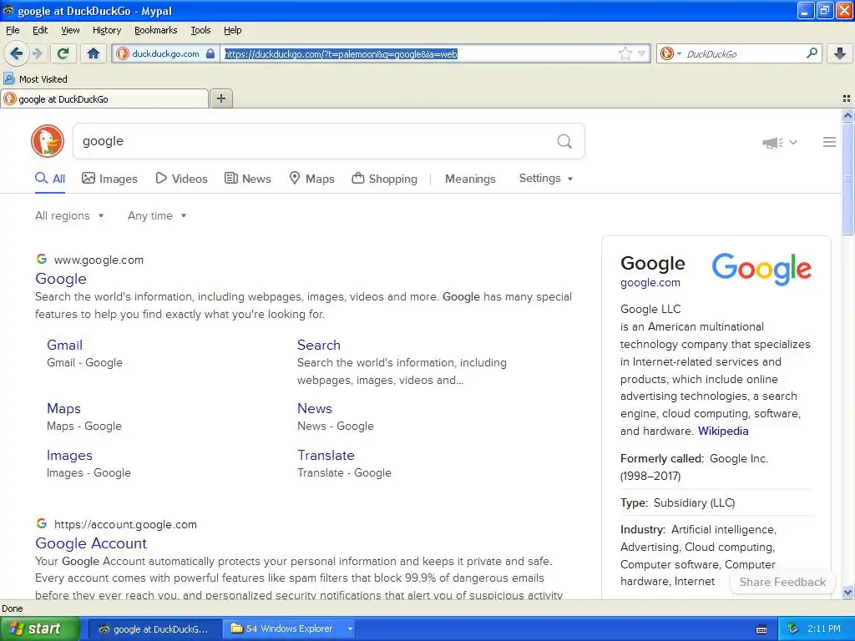This screenshot has height=641, width=855.
Task: Click the www.google.com result URL
Action: tap(99, 260)
